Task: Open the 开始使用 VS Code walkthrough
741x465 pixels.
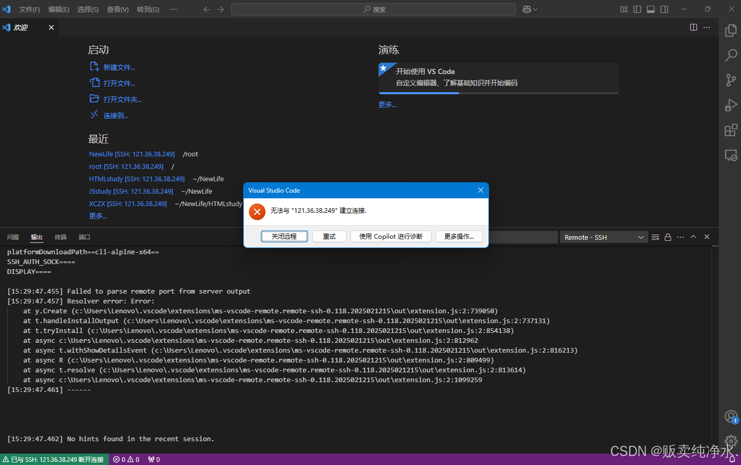Action: tap(498, 77)
